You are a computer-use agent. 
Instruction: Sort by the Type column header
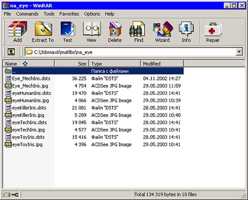click(x=115, y=64)
